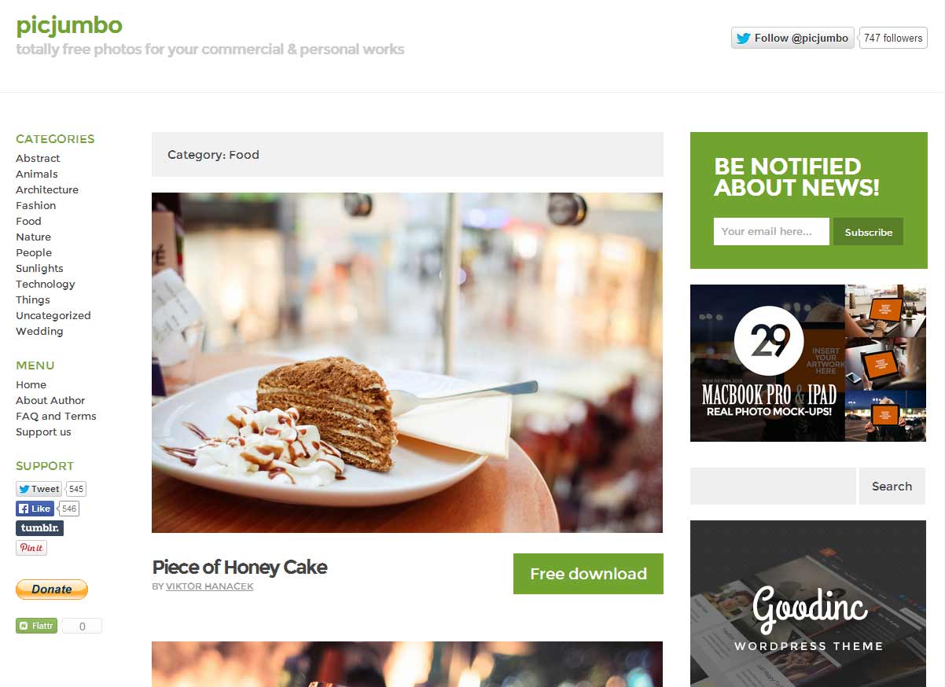Share via the tumblr. button
Viewport: 945px width, 687px height.
(39, 528)
